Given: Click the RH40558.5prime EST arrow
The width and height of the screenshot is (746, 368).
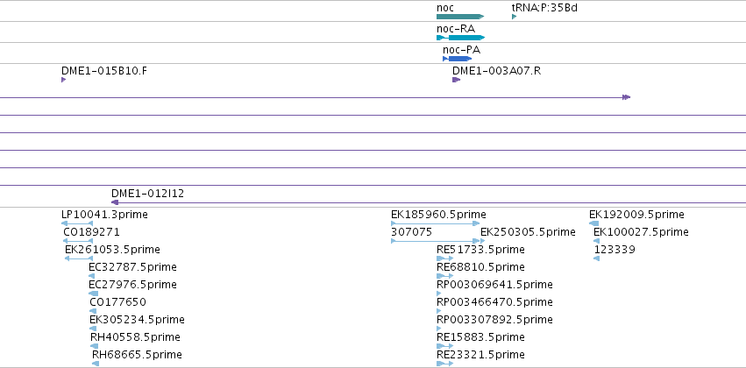Looking at the screenshot, I should point(94,346).
